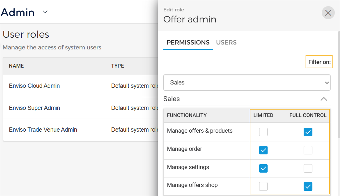
Task: Uncheck Full Control for Manage offers & products
Action: point(308,132)
